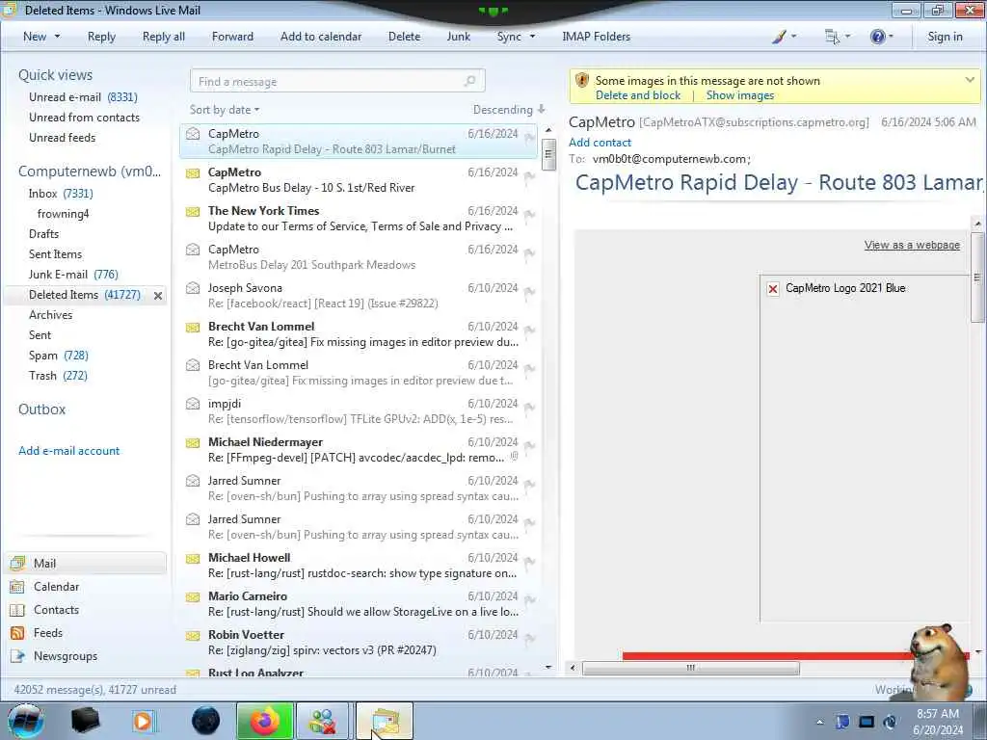Flag The New York Times message
The image size is (987, 740).
coord(529,214)
